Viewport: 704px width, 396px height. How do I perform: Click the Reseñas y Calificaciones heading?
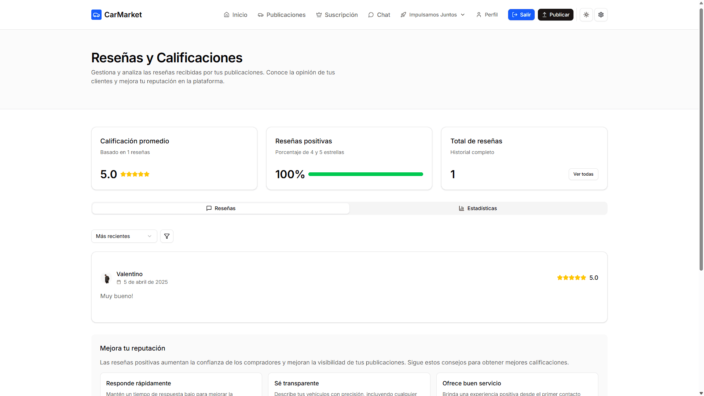pos(167,58)
